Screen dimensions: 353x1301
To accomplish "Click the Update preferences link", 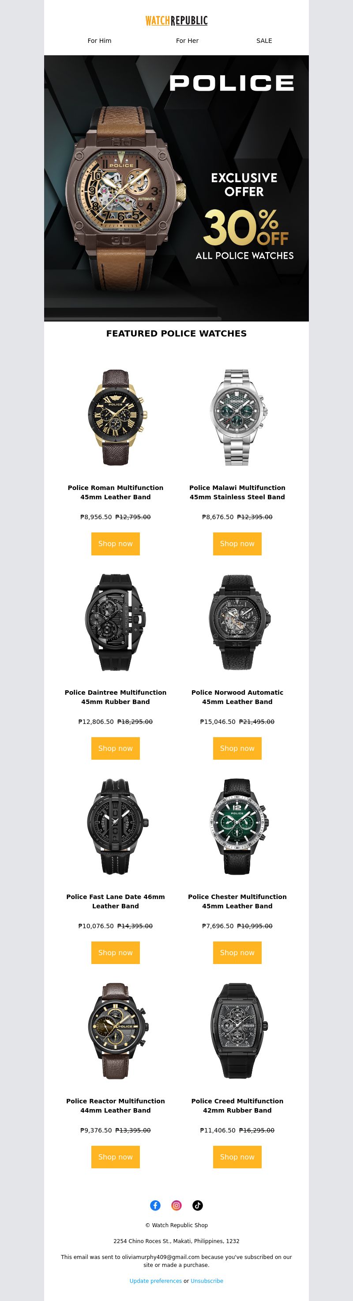I will click(x=155, y=1281).
